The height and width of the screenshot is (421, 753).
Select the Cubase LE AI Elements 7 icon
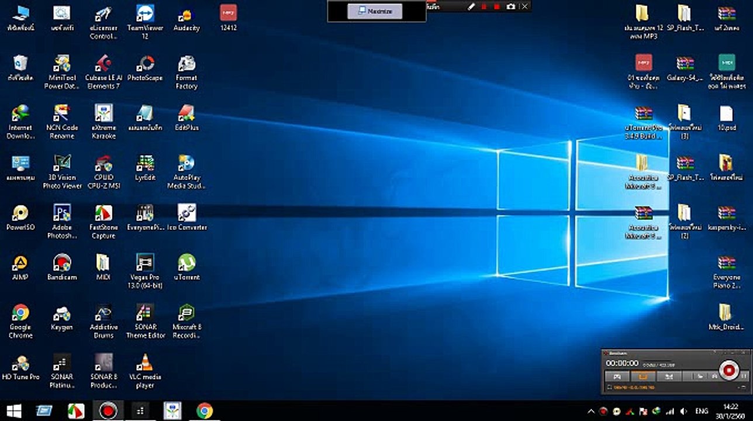[103, 72]
